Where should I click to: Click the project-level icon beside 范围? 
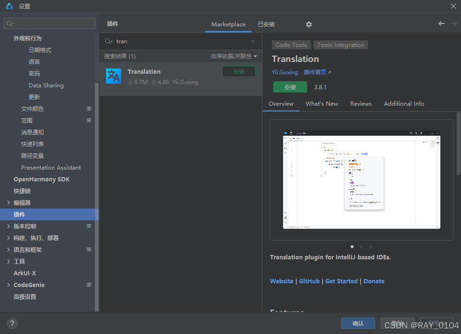coord(89,120)
